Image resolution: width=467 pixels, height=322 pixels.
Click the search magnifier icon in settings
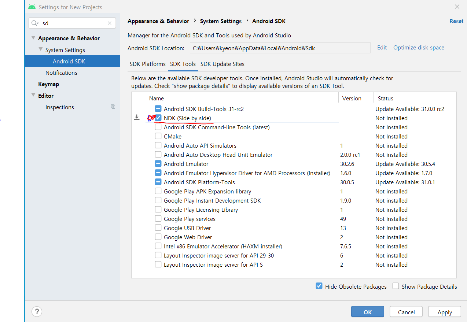point(35,23)
